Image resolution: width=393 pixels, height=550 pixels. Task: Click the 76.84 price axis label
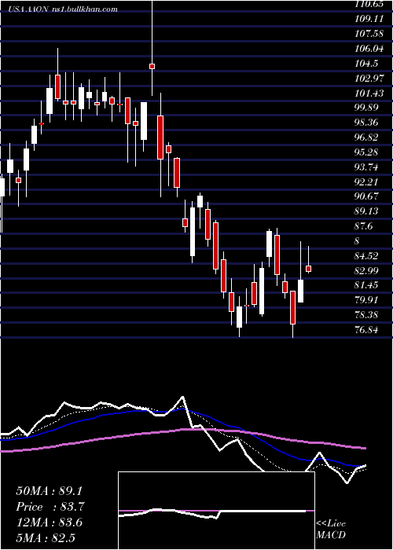tap(367, 330)
